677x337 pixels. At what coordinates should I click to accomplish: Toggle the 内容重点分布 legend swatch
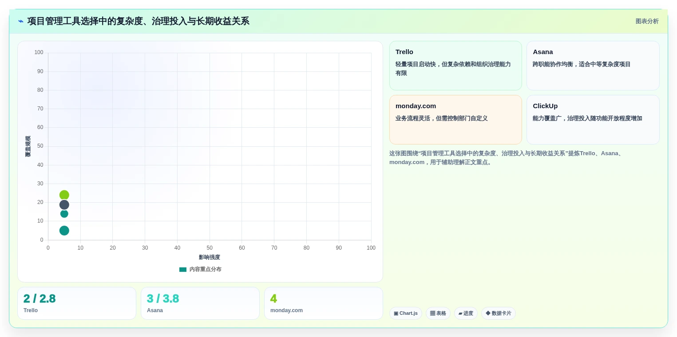coord(183,270)
